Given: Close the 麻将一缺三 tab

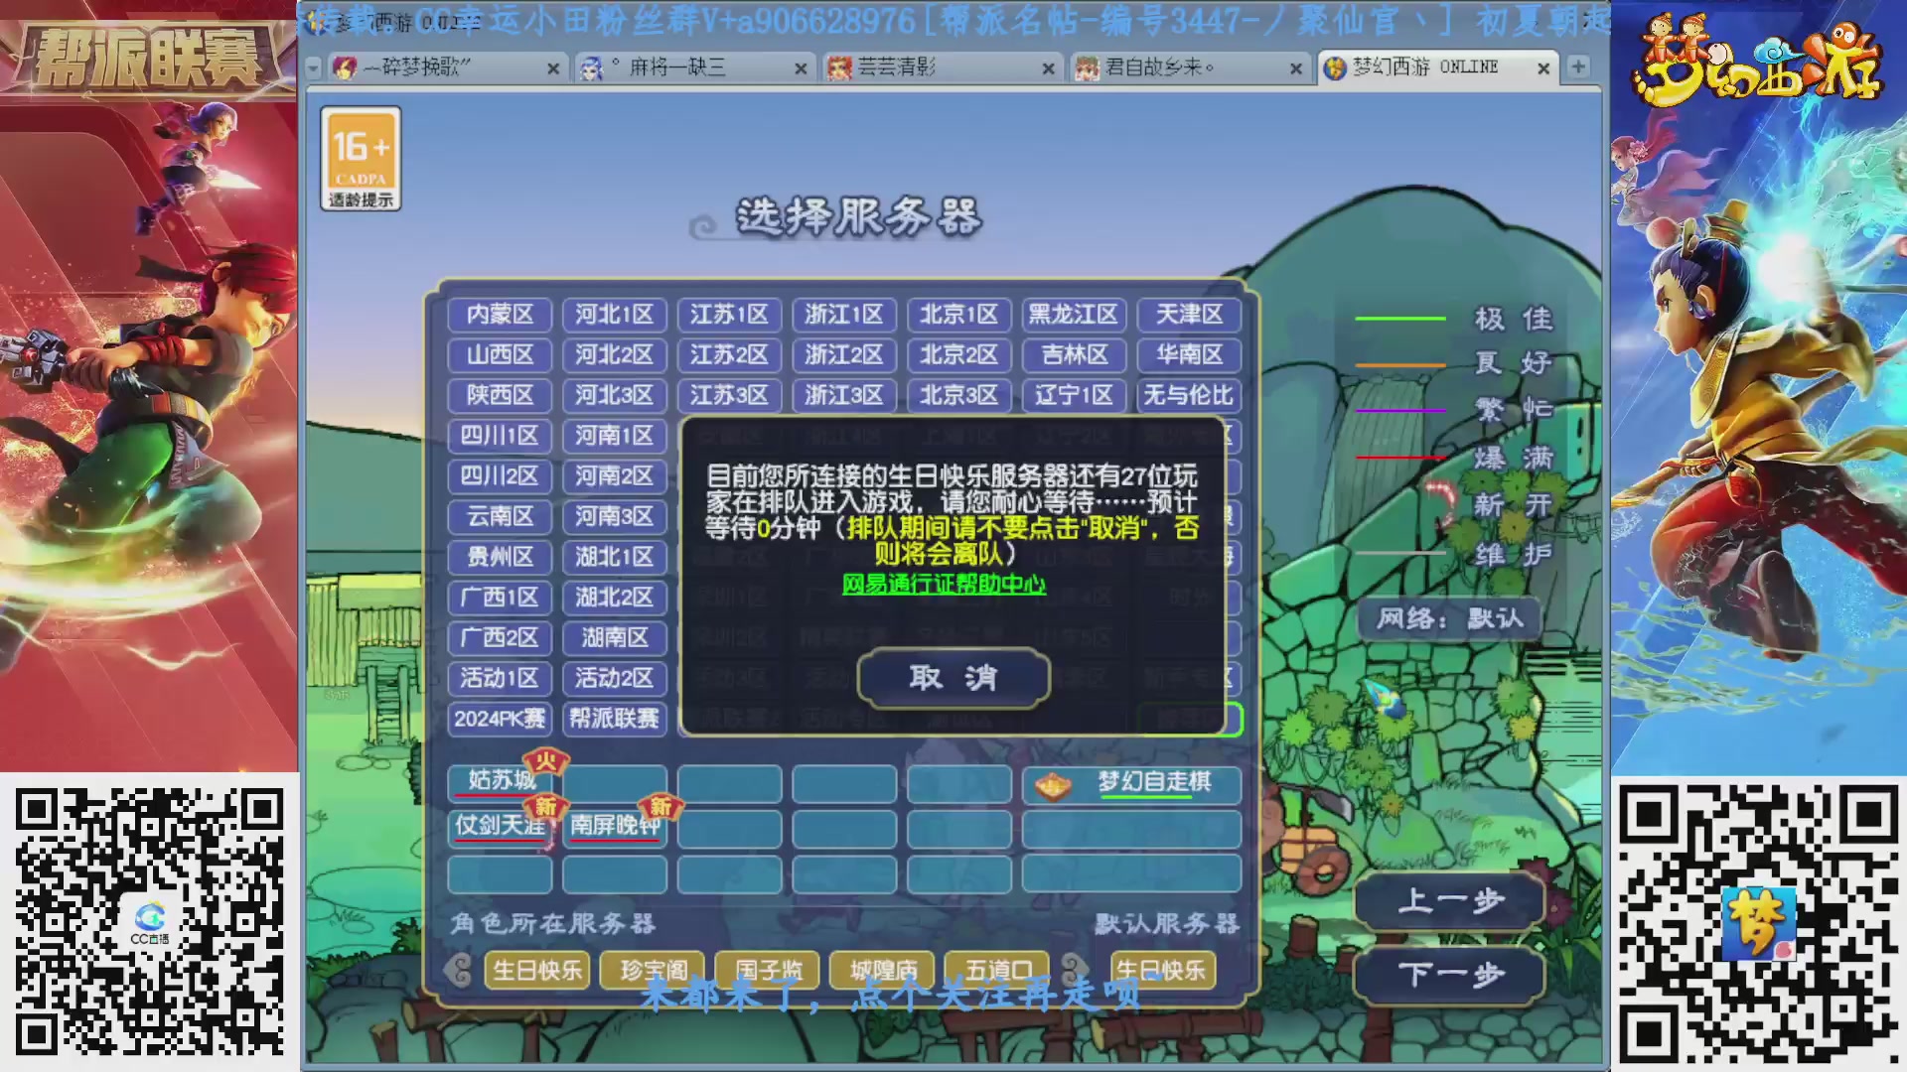Looking at the screenshot, I should click(x=801, y=68).
